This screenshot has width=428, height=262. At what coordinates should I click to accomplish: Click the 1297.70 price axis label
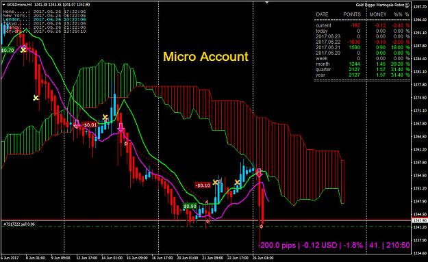pyautogui.click(x=420, y=7)
